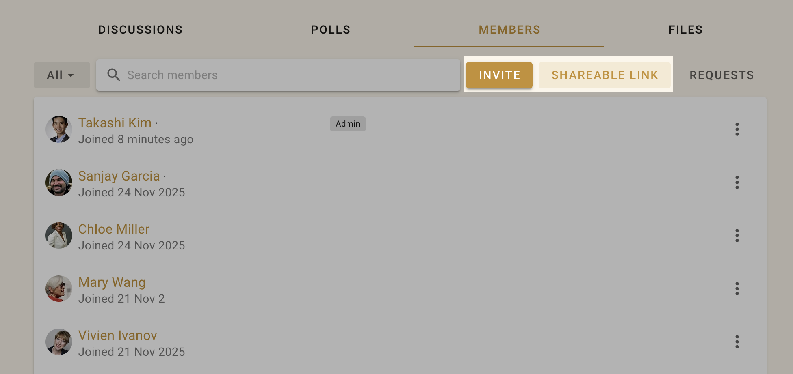The image size is (793, 374).
Task: Open the Shareable Link option
Action: 605,75
